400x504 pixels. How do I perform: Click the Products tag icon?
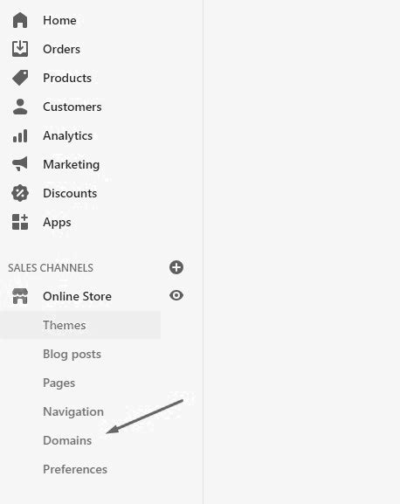tap(20, 78)
